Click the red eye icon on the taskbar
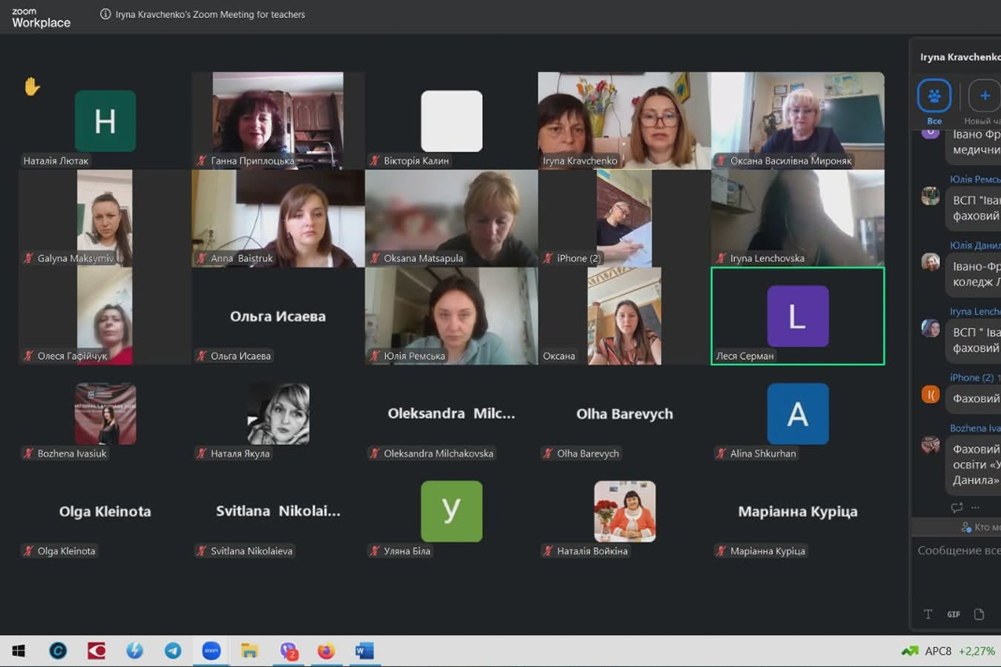1001x667 pixels. coord(96,651)
